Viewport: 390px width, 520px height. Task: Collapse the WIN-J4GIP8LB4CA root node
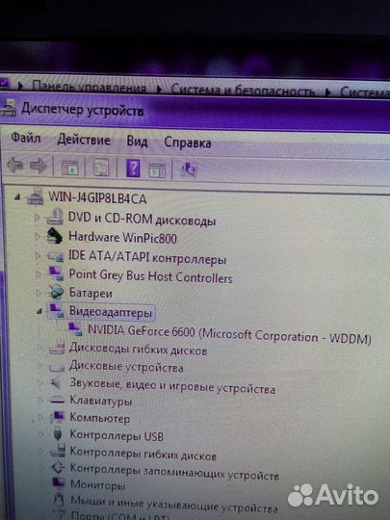[x=17, y=198]
